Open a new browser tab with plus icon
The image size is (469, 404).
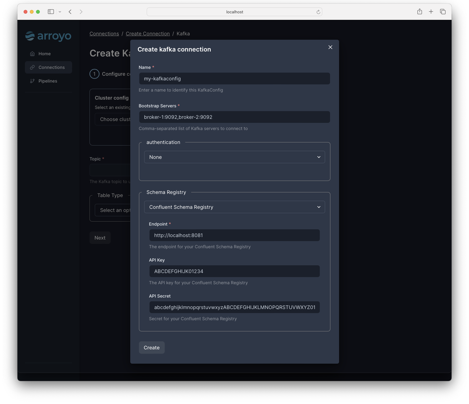[431, 11]
